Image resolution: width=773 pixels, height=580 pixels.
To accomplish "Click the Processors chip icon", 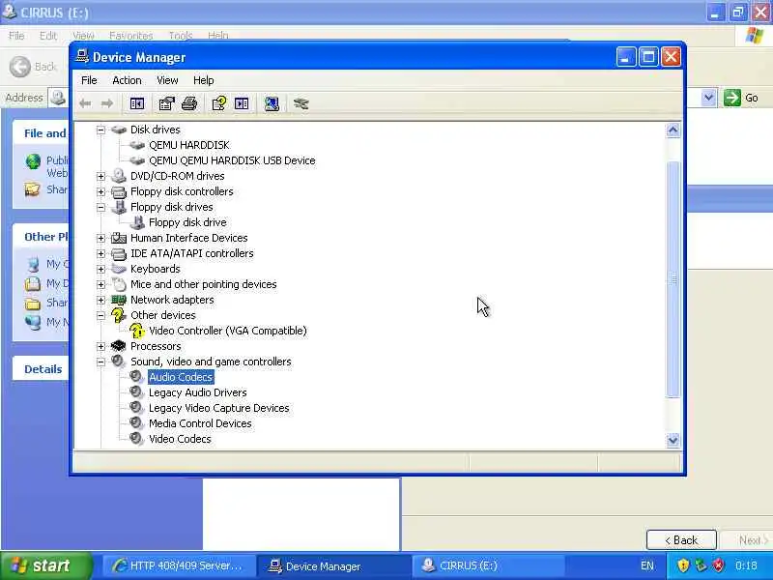I will click(x=119, y=346).
